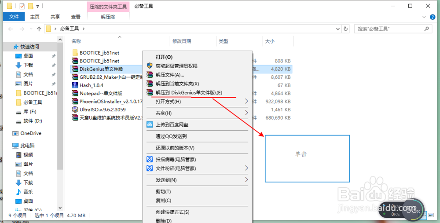Expand the 文件粉碎(电脑管家) submenu arrow

pyautogui.click(x=246, y=168)
